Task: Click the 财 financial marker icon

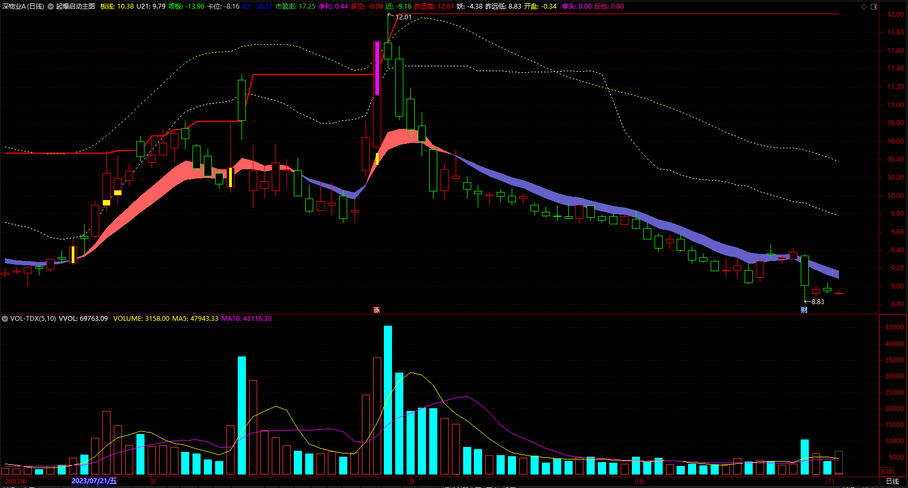Action: [x=804, y=310]
